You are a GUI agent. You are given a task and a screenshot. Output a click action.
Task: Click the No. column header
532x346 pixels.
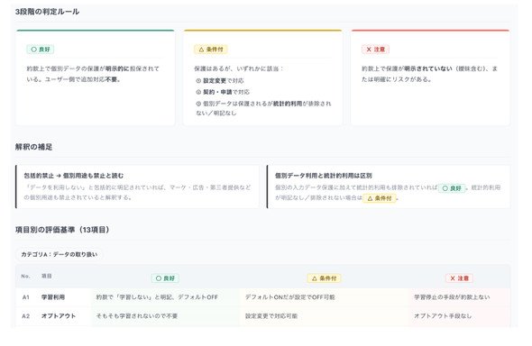coord(26,277)
